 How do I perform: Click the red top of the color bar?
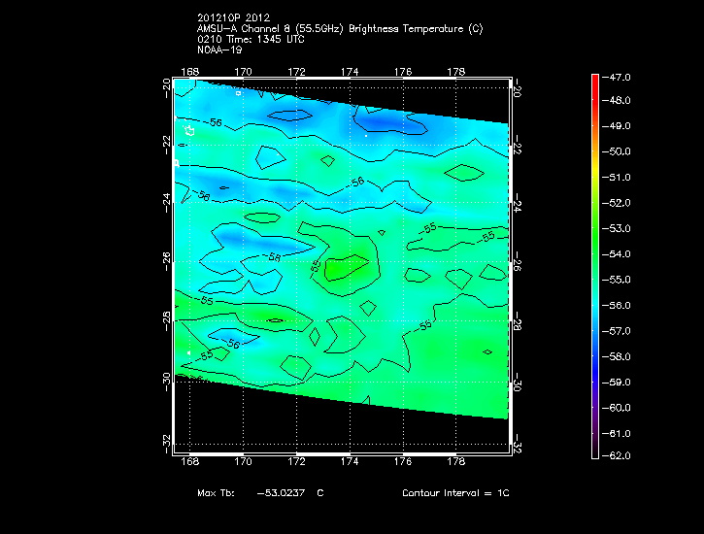594,79
